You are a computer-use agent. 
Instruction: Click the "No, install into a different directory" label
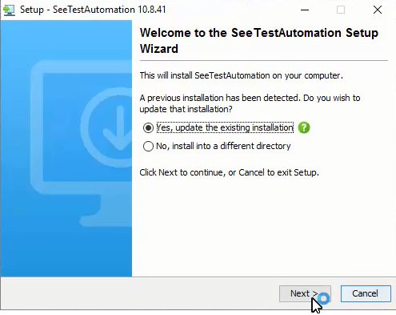pos(223,146)
